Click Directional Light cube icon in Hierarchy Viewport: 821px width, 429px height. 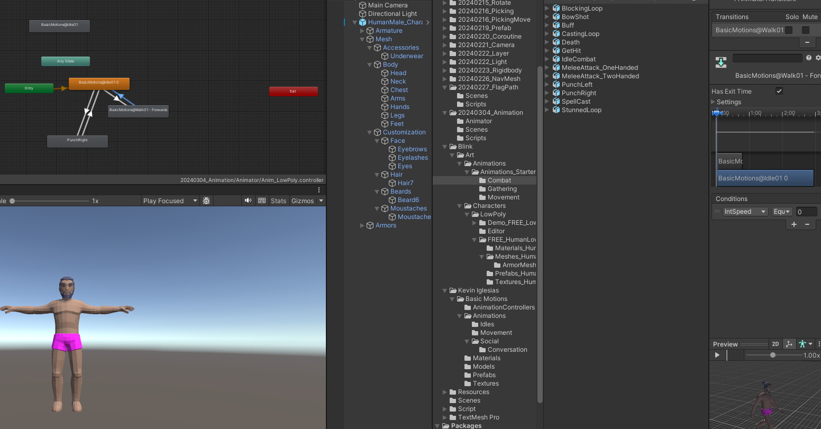point(362,14)
